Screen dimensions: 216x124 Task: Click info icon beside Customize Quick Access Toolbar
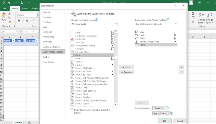[x=168, y=20]
